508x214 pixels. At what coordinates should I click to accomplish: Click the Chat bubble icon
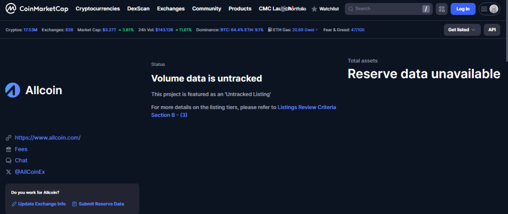(8, 160)
